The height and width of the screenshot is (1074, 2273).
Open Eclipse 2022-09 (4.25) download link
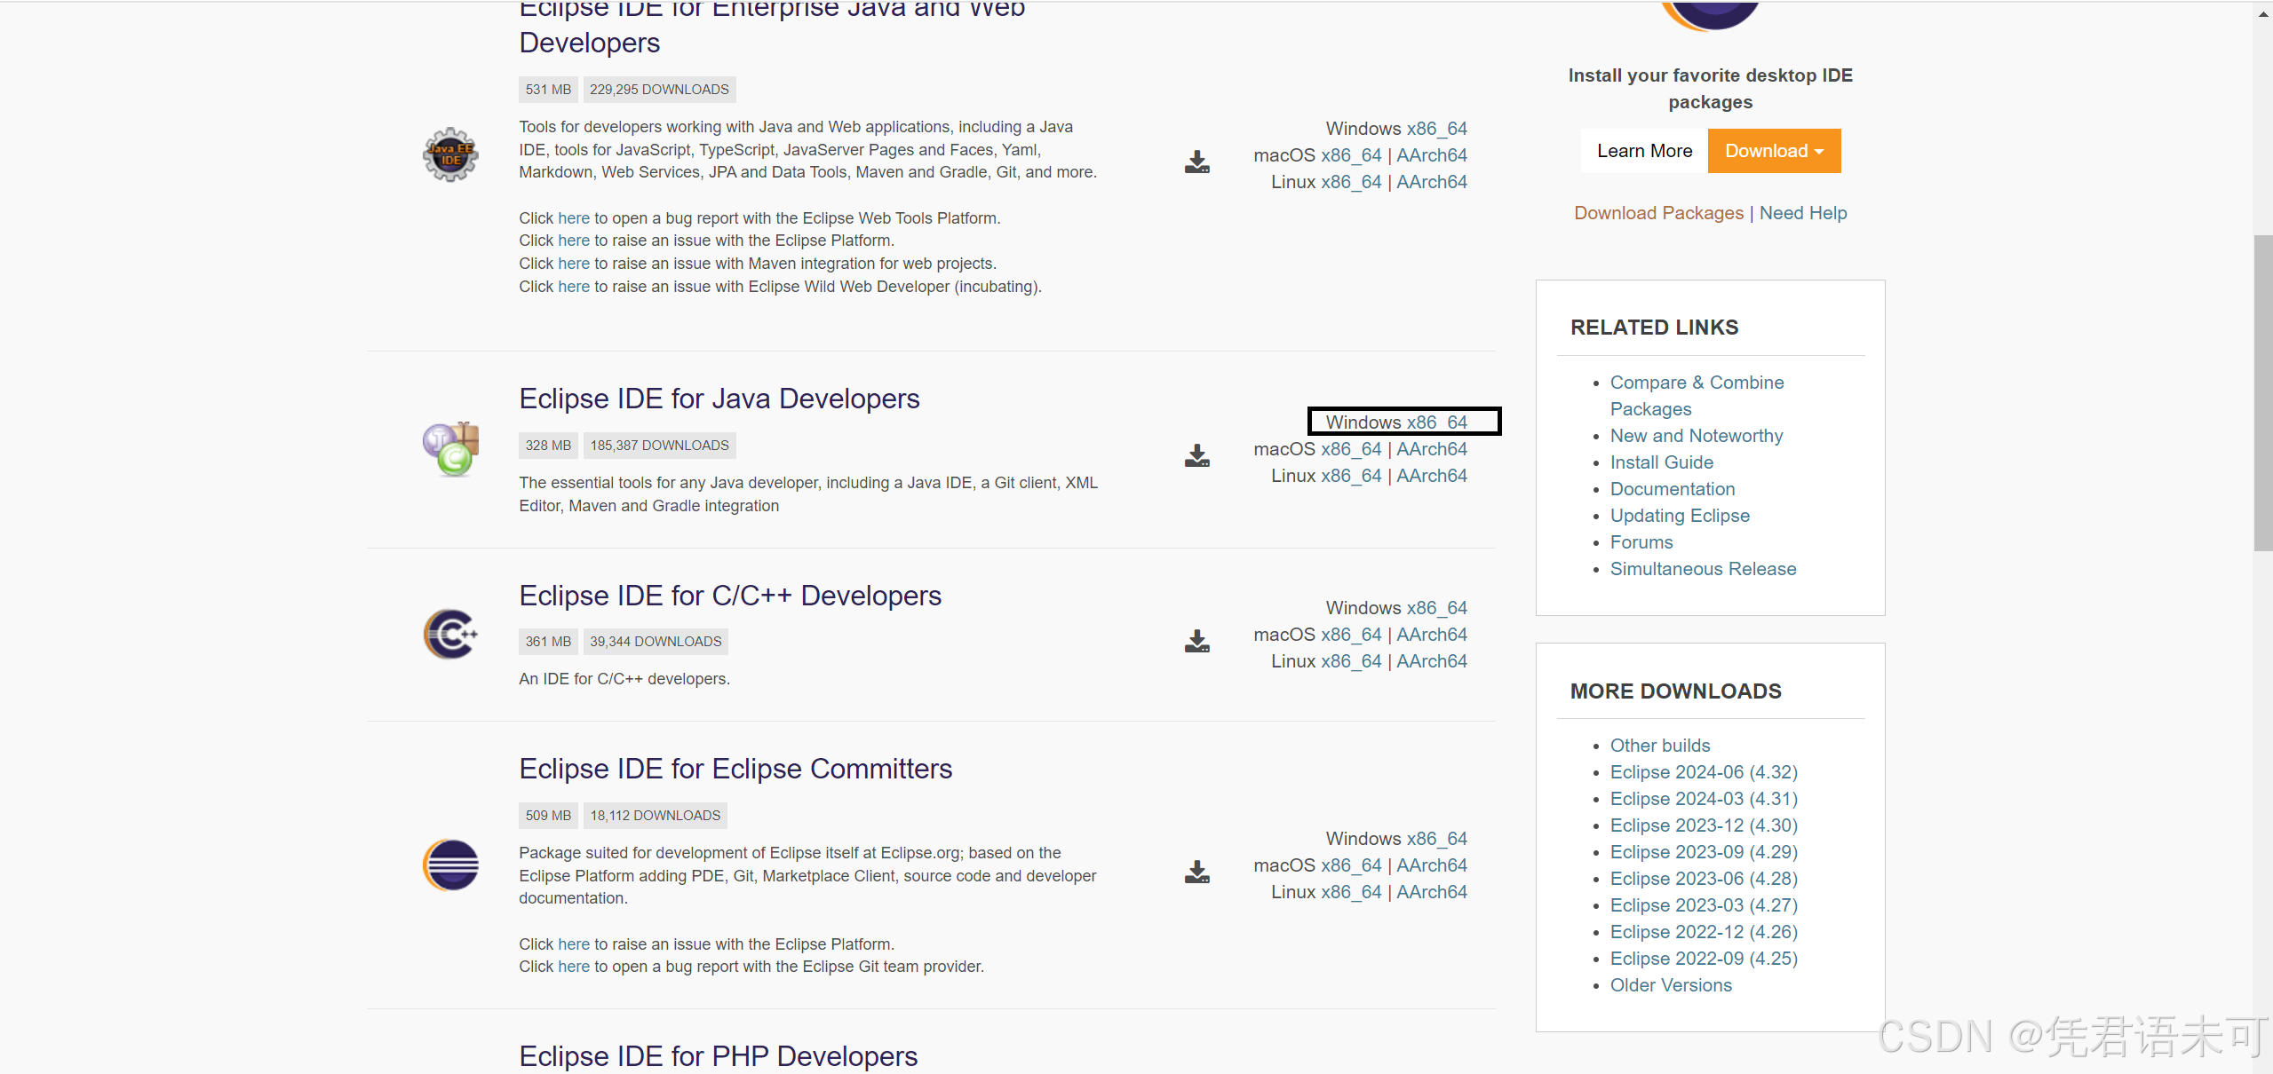pyautogui.click(x=1704, y=959)
